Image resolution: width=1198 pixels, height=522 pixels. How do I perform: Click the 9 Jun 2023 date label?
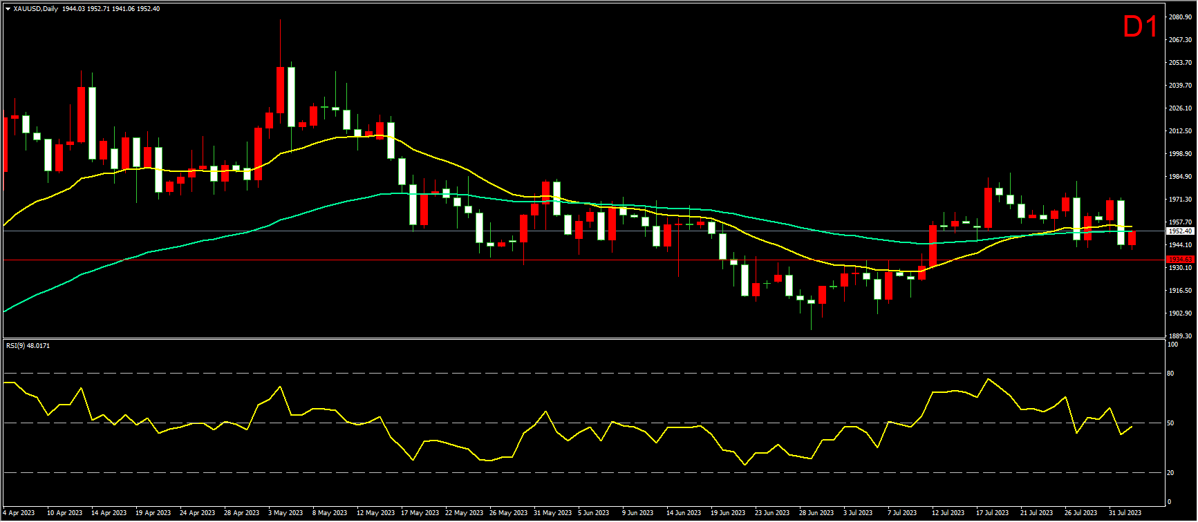(x=639, y=513)
